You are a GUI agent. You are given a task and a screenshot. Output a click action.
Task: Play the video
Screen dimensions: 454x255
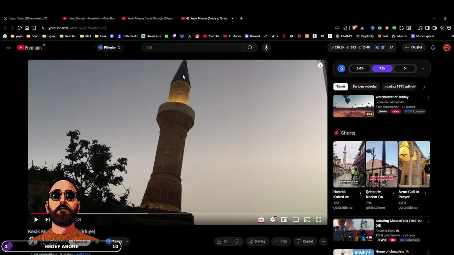tap(36, 220)
